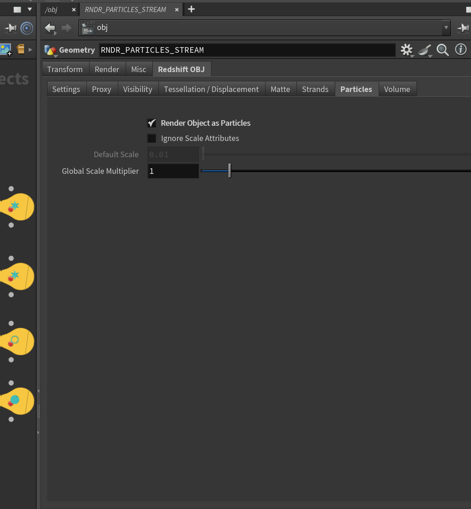471x509 pixels.
Task: Open the gear parameter menu icon
Action: pos(406,50)
